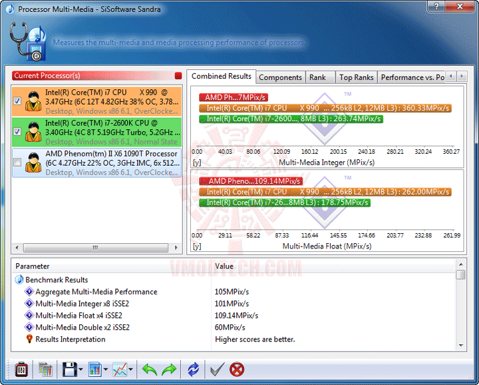This screenshot has width=479, height=385.
Task: Uncheck the Intel i7-2600K CPU checkbox
Action: (17, 131)
